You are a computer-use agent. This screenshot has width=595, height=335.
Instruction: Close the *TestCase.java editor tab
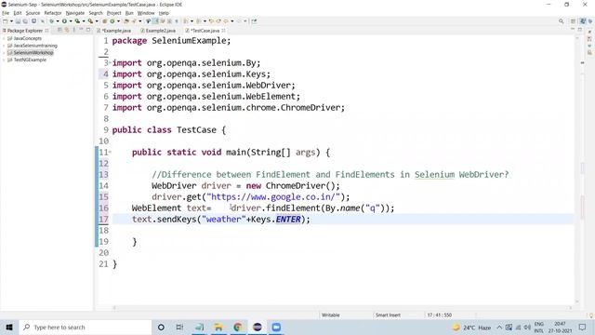pos(224,31)
